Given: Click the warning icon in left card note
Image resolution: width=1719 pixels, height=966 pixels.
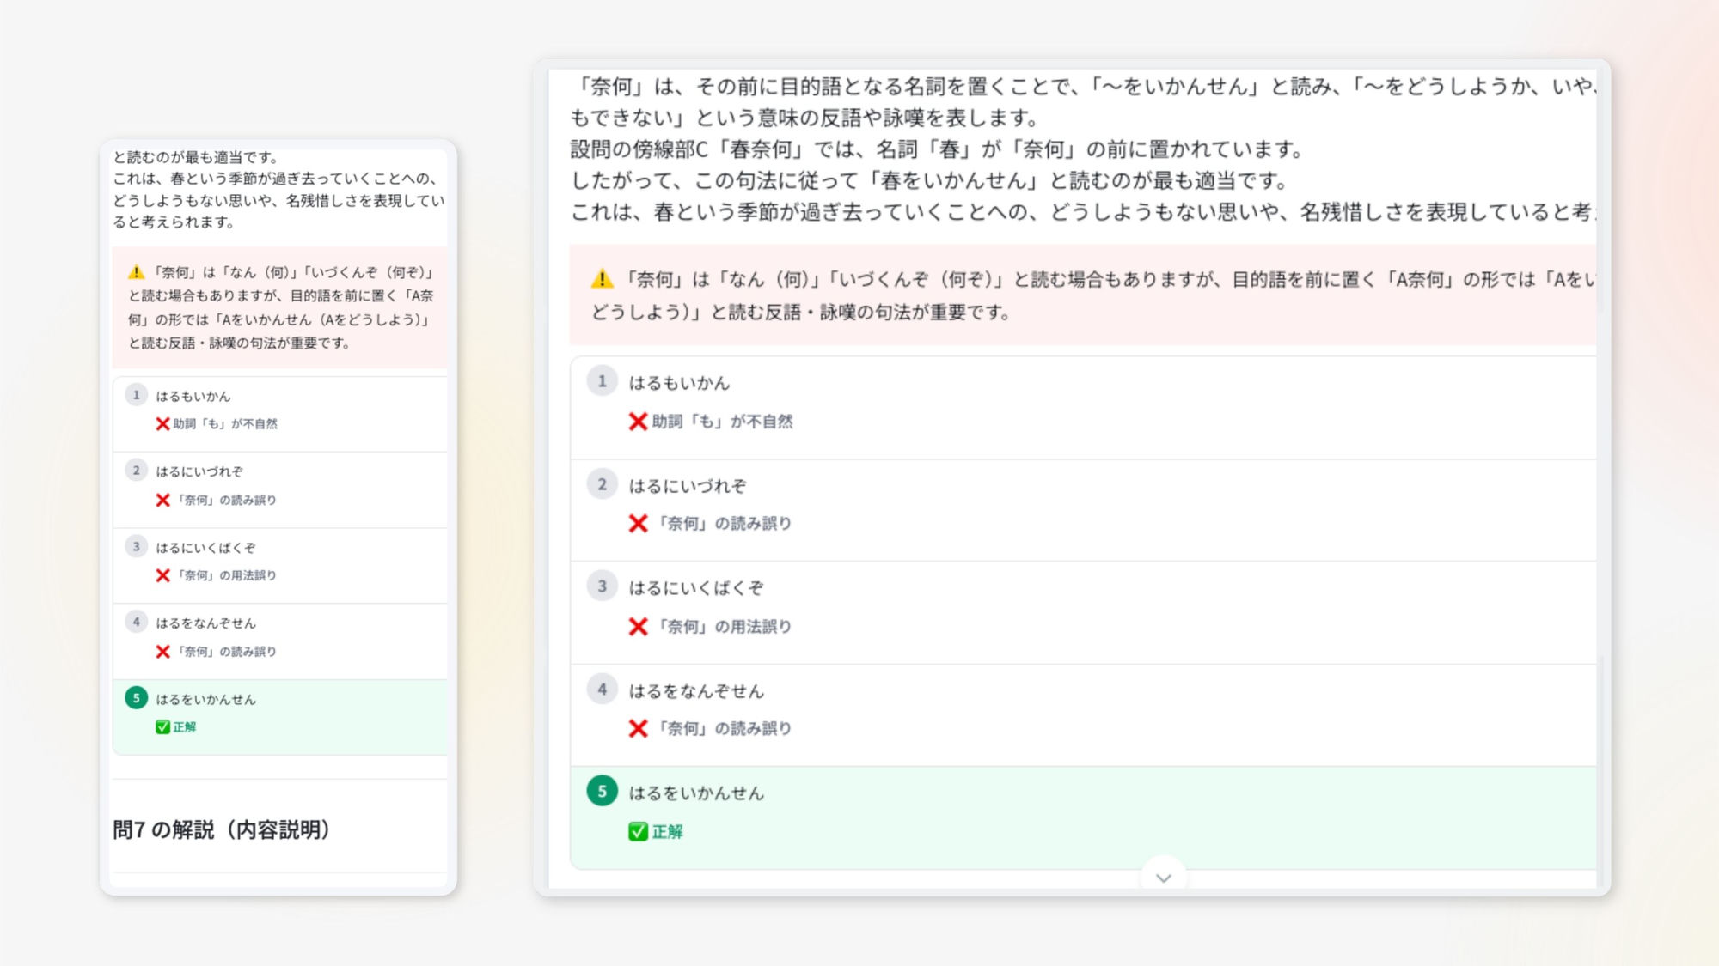Looking at the screenshot, I should [x=136, y=271].
